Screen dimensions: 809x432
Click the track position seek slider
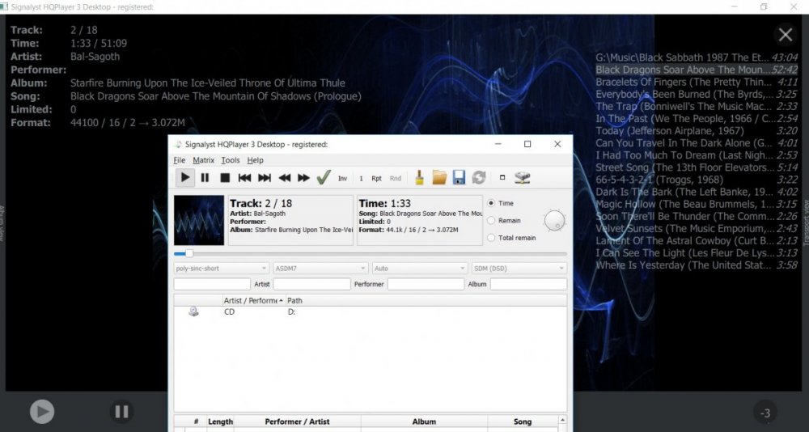pyautogui.click(x=371, y=253)
